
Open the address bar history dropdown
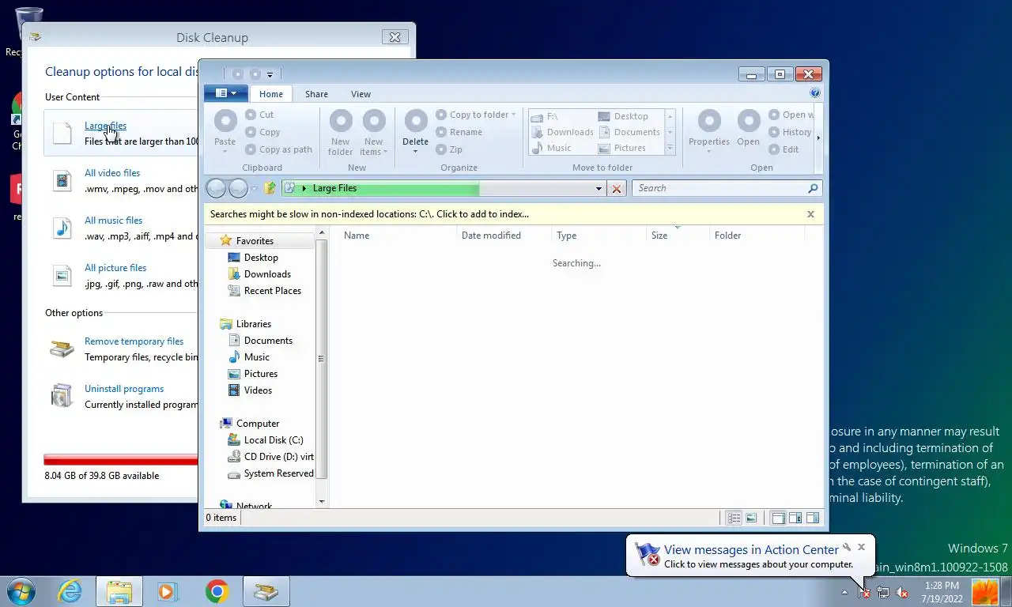[x=599, y=188]
